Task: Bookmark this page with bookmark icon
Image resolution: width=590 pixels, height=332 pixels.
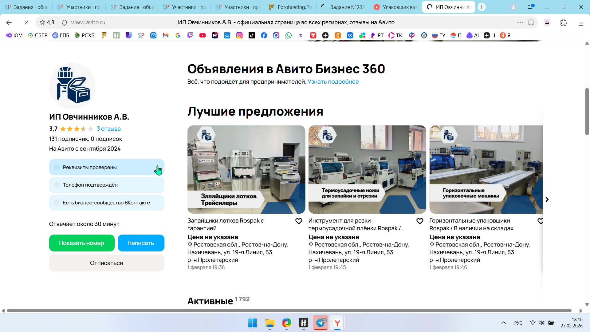Action: coord(531,22)
